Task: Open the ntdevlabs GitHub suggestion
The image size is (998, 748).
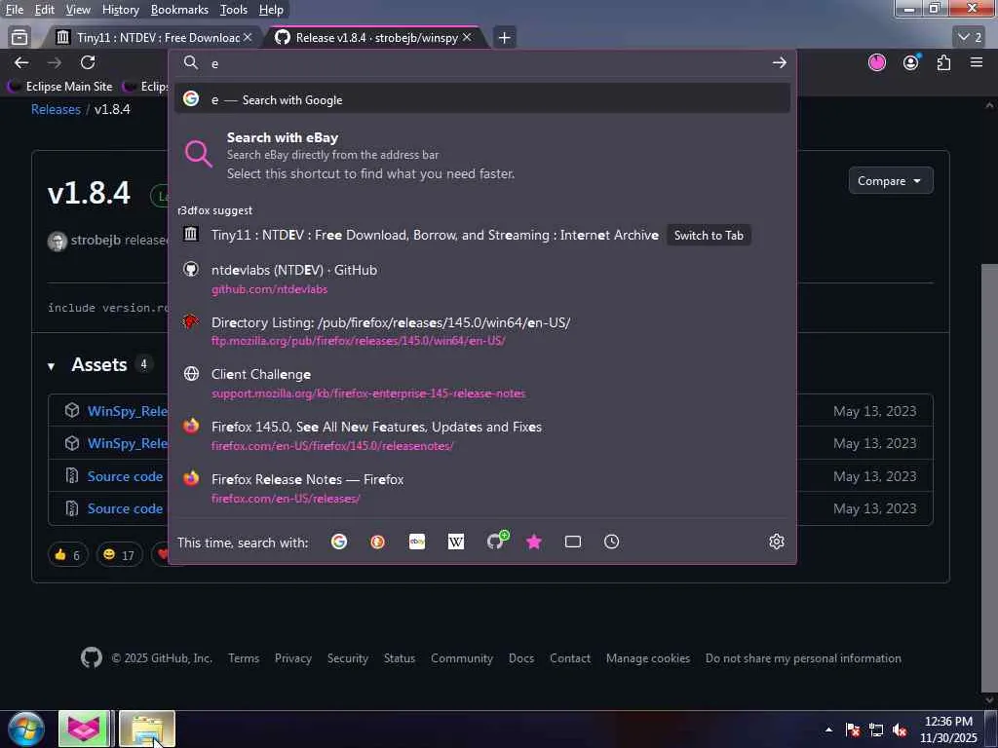Action: [482, 279]
